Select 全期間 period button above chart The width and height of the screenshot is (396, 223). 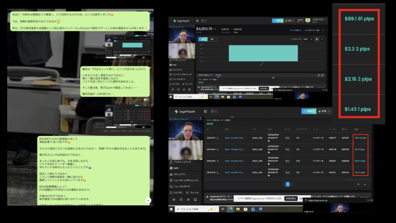(305, 39)
